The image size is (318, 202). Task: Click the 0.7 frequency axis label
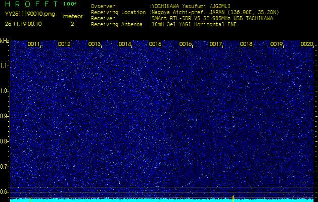[x=5, y=166]
